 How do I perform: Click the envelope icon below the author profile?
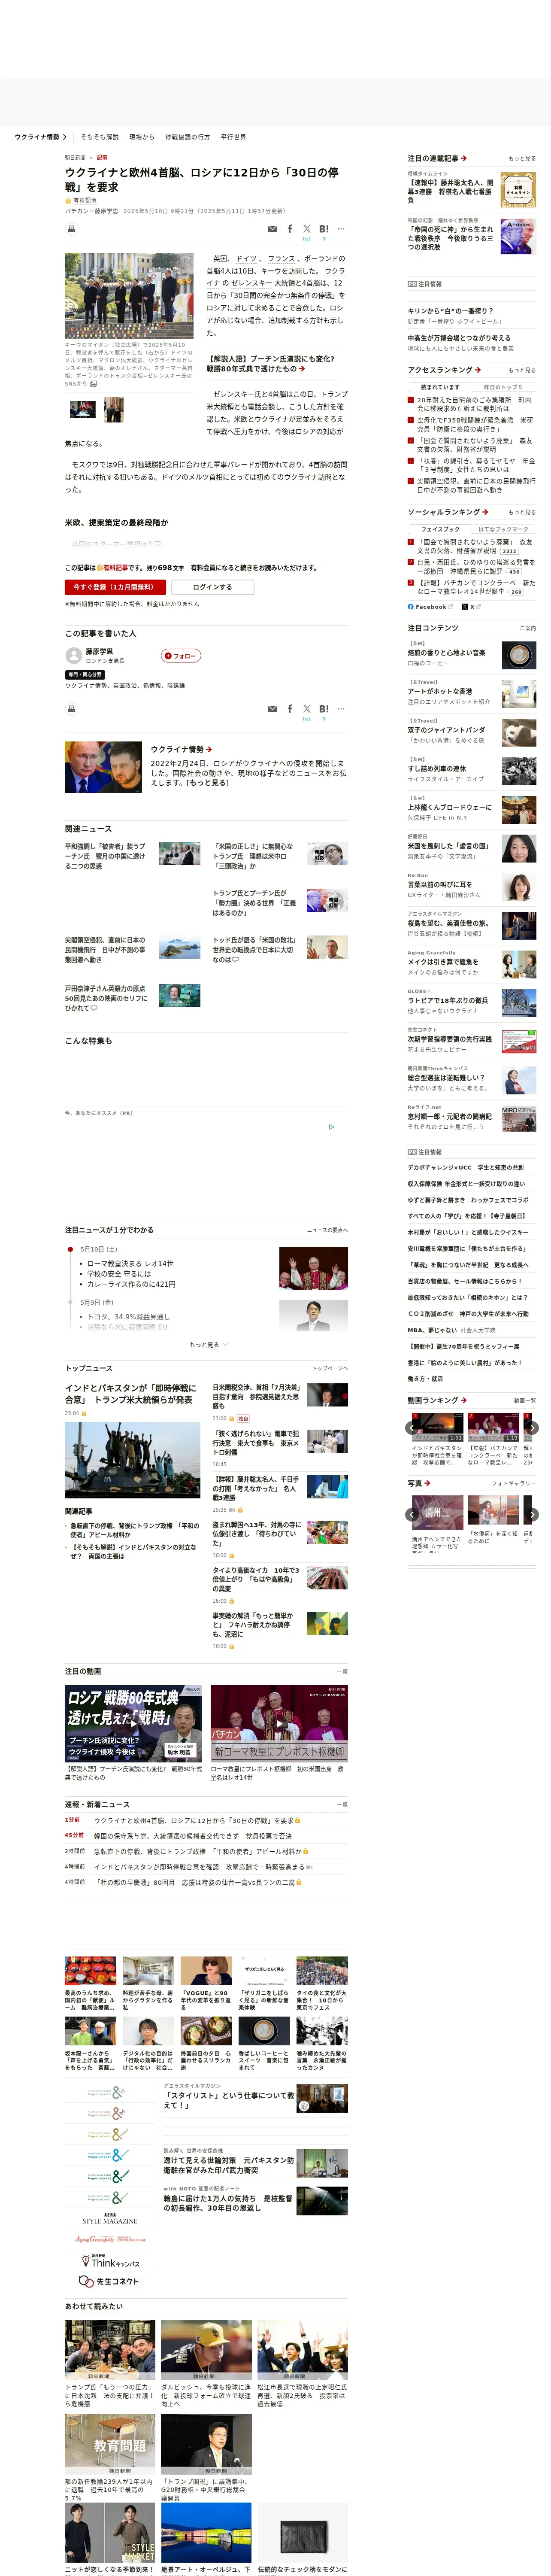tap(272, 709)
